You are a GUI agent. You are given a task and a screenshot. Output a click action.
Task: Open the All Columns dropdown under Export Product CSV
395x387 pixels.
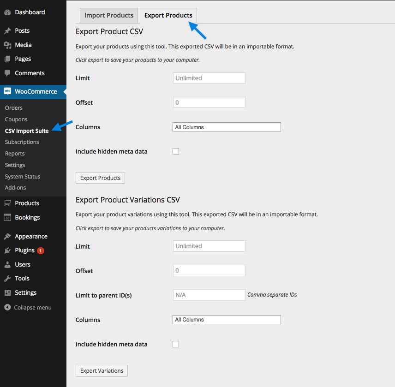coord(226,126)
